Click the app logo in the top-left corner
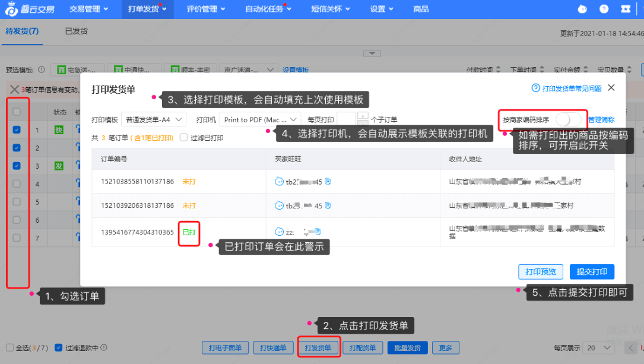Image resolution: width=644 pixels, height=364 pixels. click(29, 9)
